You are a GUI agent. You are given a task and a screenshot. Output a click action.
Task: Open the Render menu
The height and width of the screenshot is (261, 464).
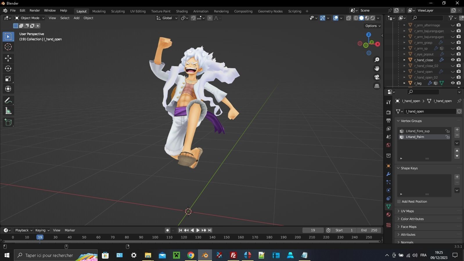pyautogui.click(x=35, y=10)
